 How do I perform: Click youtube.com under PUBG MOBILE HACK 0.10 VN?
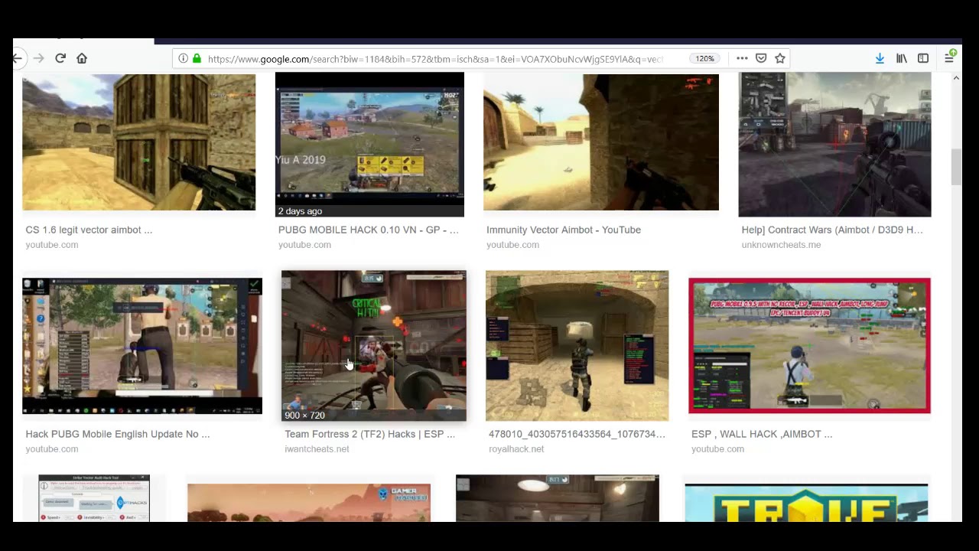(304, 245)
